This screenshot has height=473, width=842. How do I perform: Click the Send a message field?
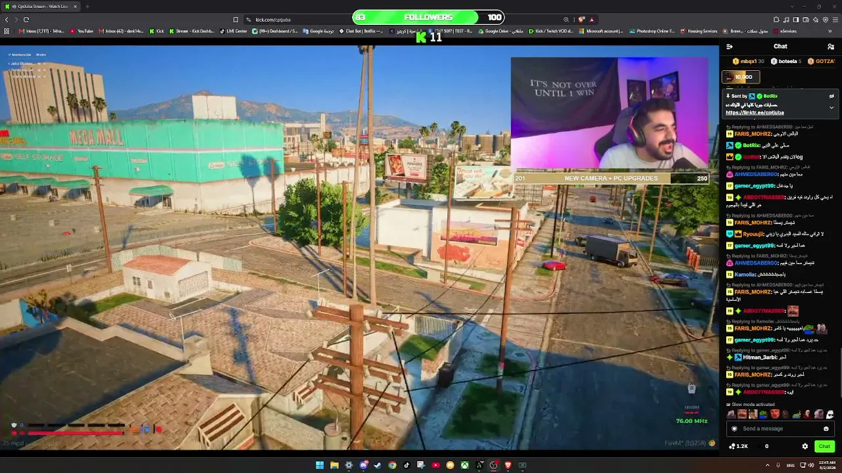tap(780, 429)
